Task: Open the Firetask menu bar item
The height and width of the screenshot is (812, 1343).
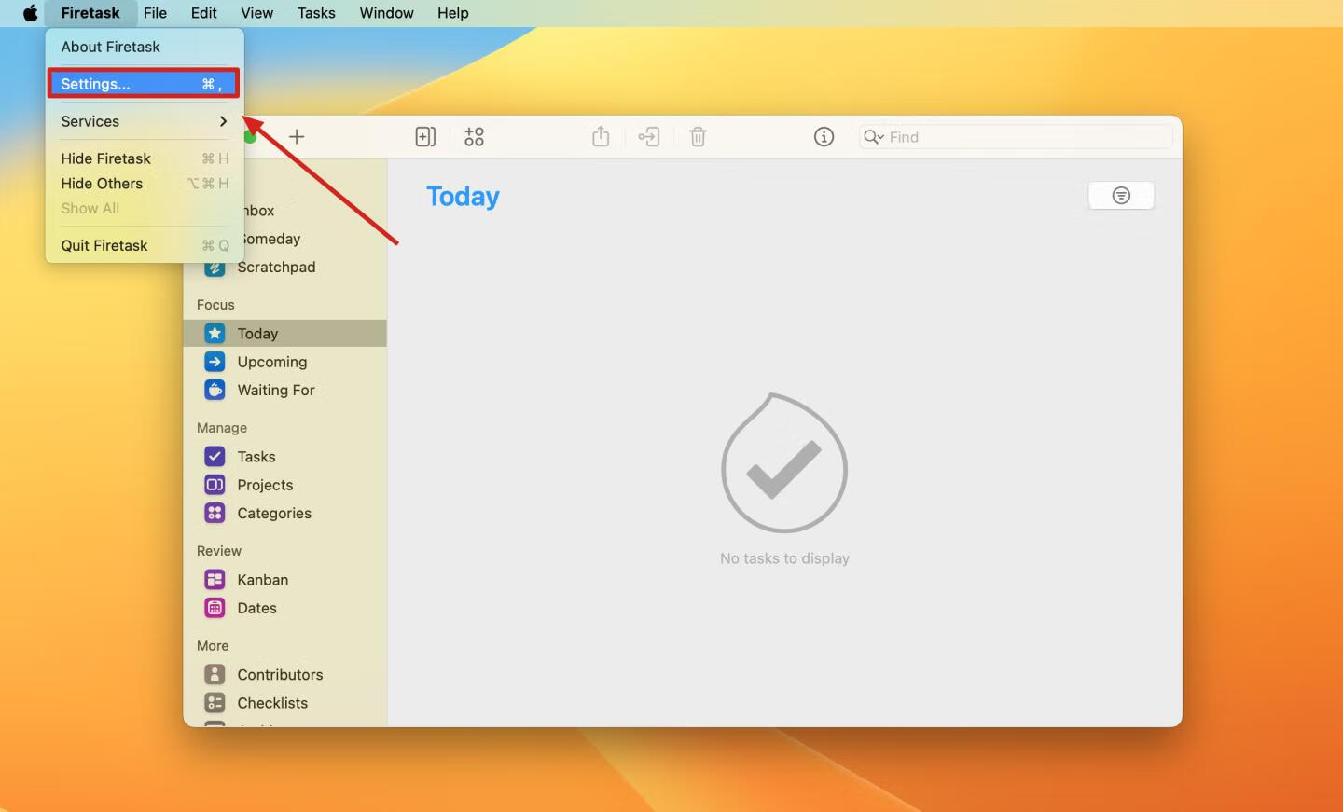Action: pos(90,13)
